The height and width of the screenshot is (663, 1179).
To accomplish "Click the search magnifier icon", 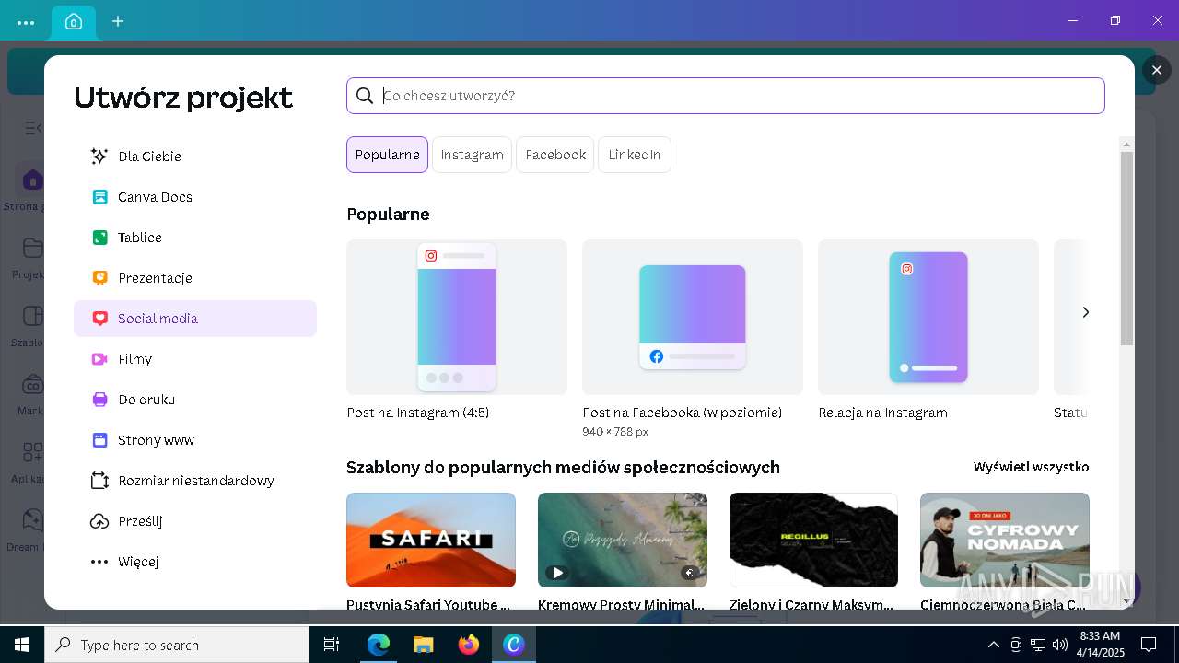I will [365, 96].
